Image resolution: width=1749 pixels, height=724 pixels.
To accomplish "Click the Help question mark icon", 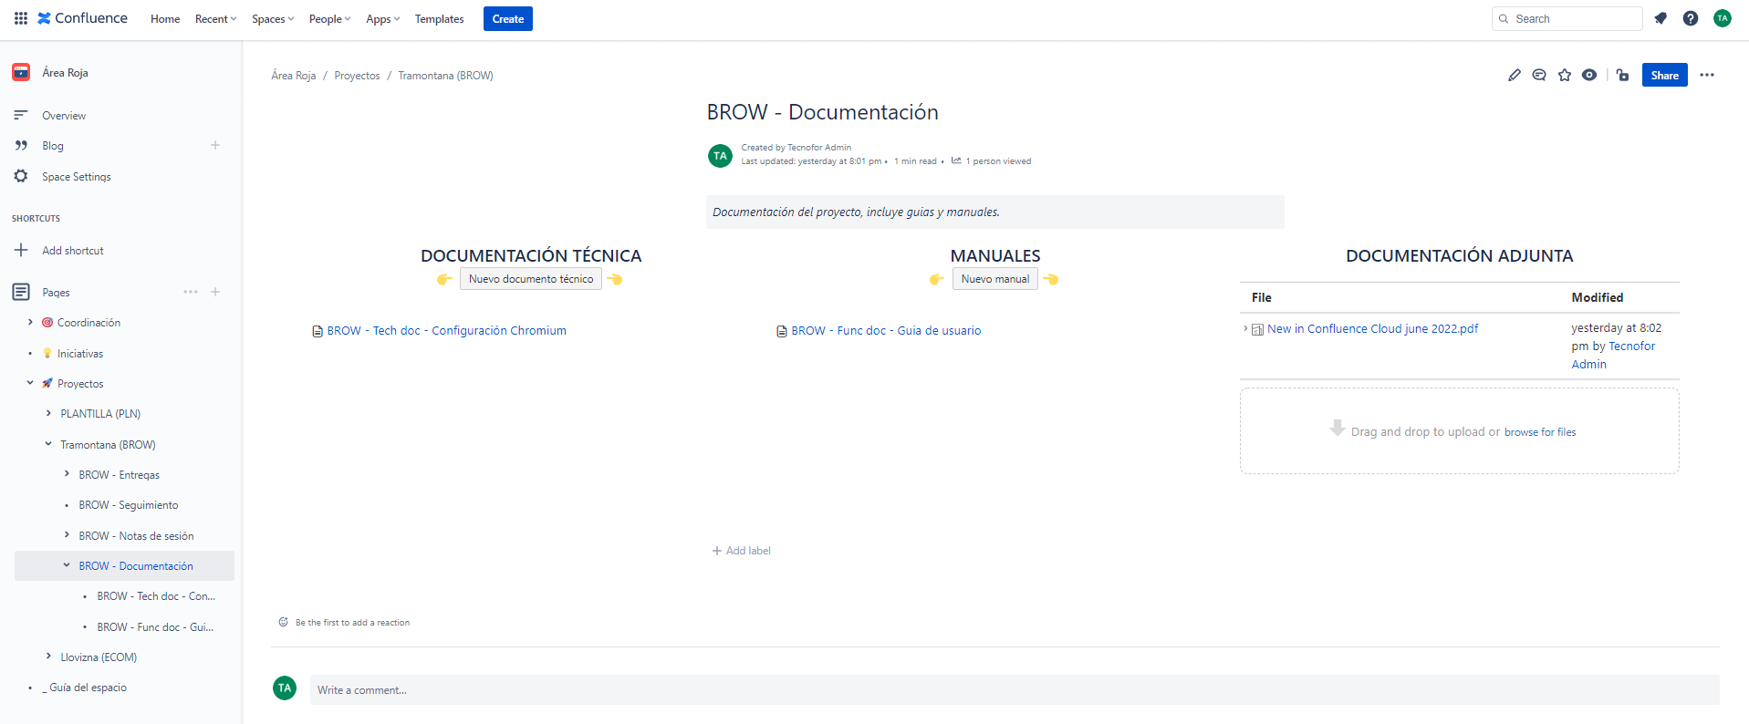I will [x=1691, y=18].
